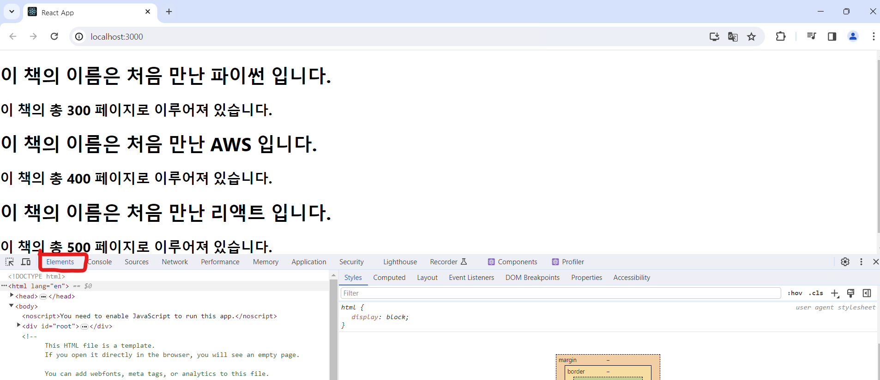Select the Computed subtab
Viewport: 880px width, 380px height.
click(389, 278)
